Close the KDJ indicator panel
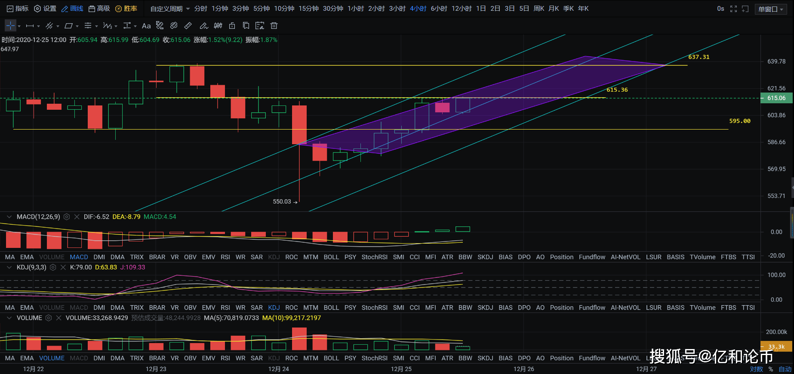The width and height of the screenshot is (794, 374). 63,267
